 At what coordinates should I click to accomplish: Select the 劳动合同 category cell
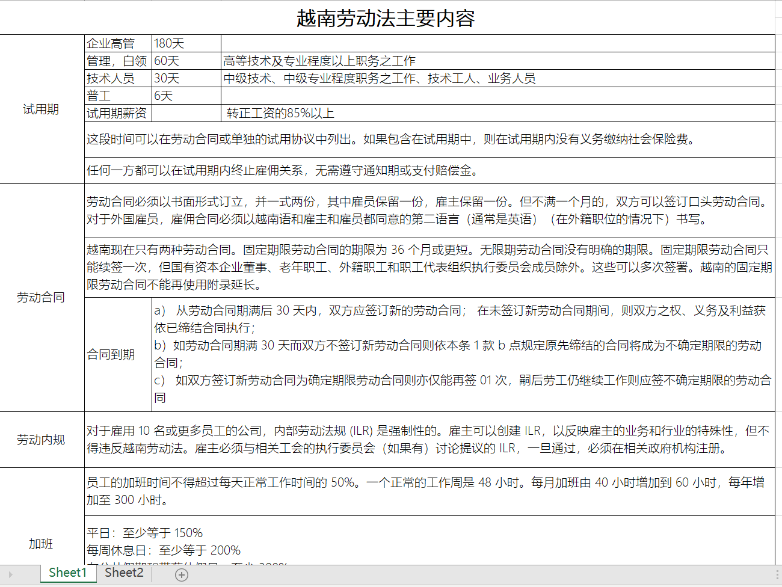pos(42,298)
